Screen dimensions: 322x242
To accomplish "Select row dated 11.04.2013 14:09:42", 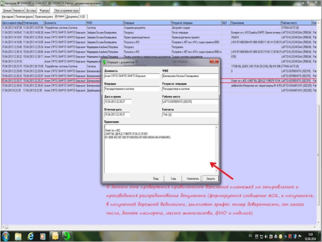I will pos(159,33).
